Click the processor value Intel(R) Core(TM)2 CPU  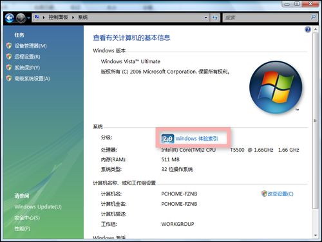[x=189, y=150]
